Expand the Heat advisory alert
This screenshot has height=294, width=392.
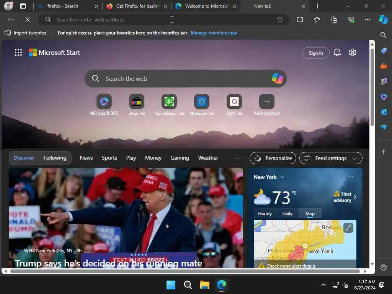345,197
